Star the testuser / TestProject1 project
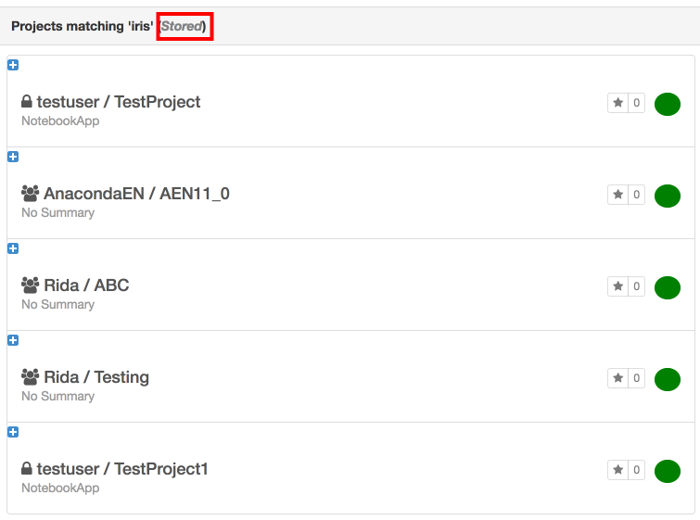This screenshot has height=520, width=700. pyautogui.click(x=617, y=470)
